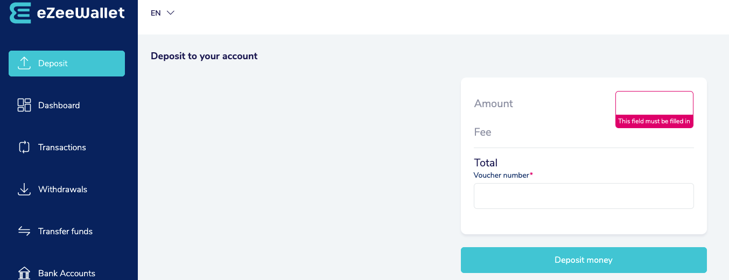Image resolution: width=729 pixels, height=280 pixels.
Task: Click the Bank Accounts building icon
Action: [24, 273]
